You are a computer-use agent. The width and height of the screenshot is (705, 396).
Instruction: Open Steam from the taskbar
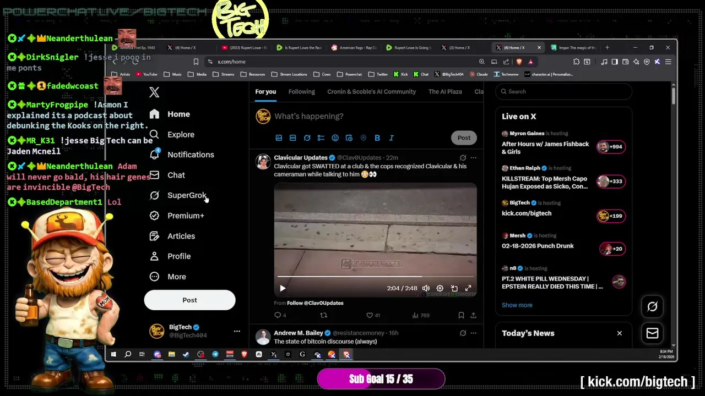coord(186,355)
